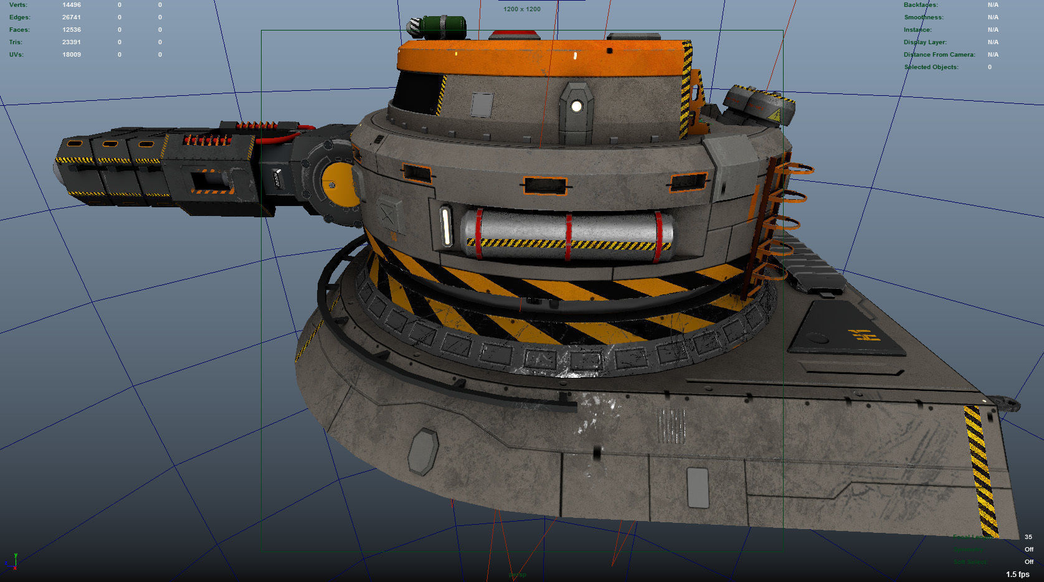
Task: Click the N/A value beside Smoothness
Action: point(993,17)
